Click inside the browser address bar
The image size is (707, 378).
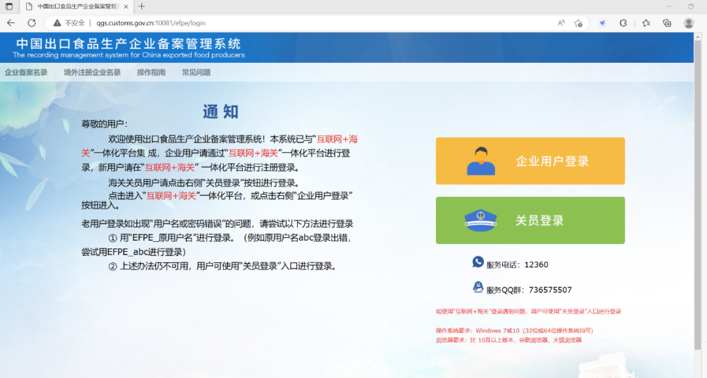pos(196,22)
